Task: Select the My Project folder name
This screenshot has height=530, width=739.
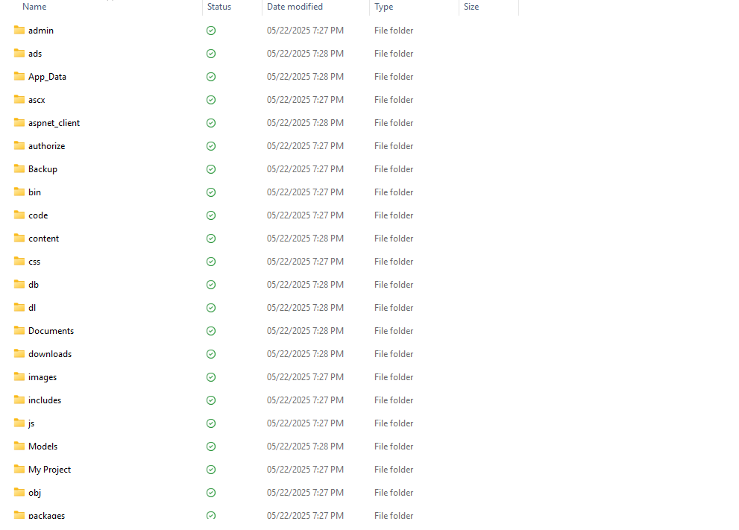Action: [x=49, y=470]
